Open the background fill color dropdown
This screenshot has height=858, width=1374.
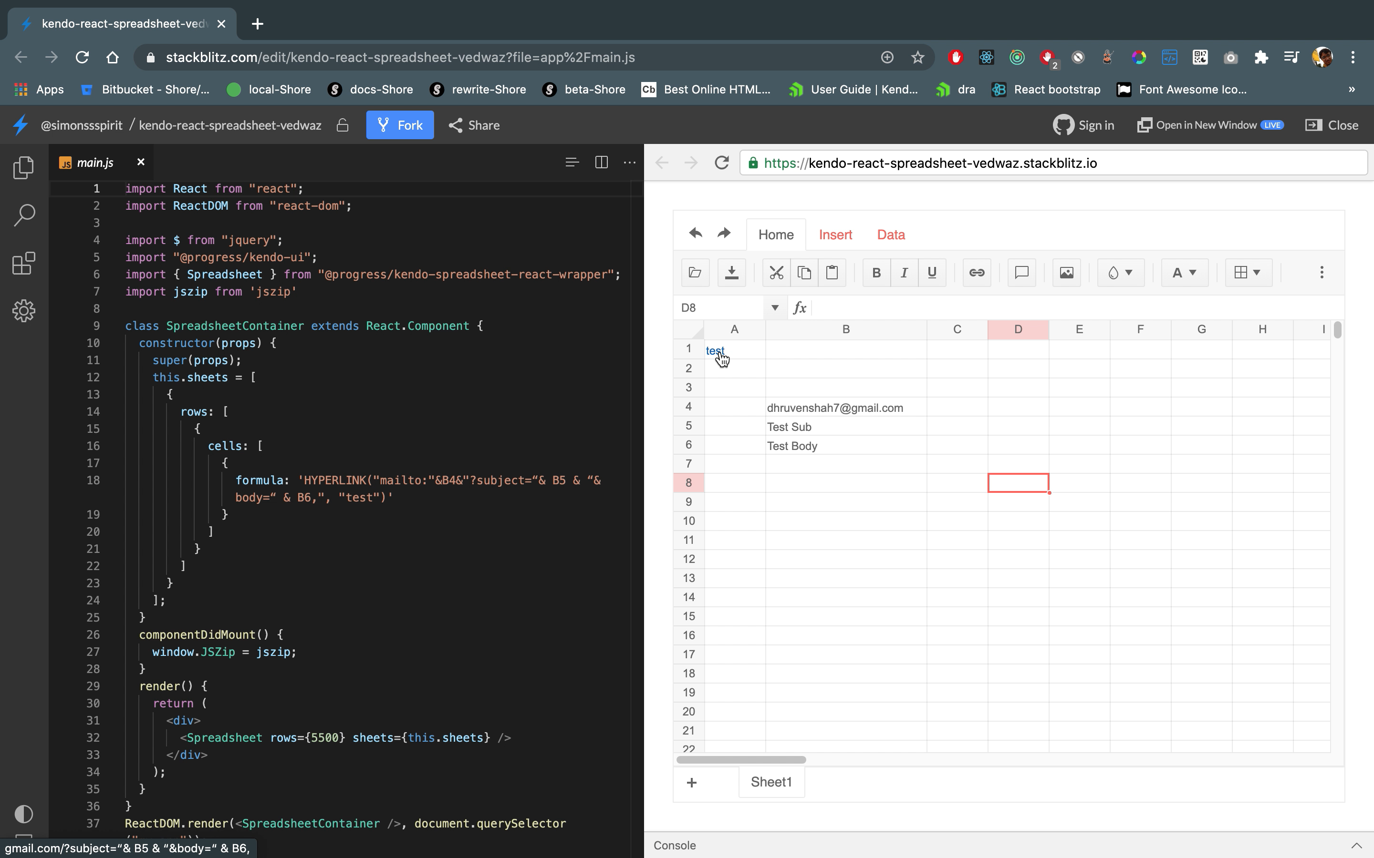point(1121,272)
